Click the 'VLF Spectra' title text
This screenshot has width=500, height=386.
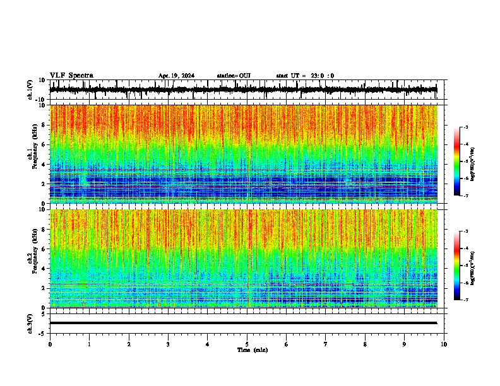click(71, 76)
